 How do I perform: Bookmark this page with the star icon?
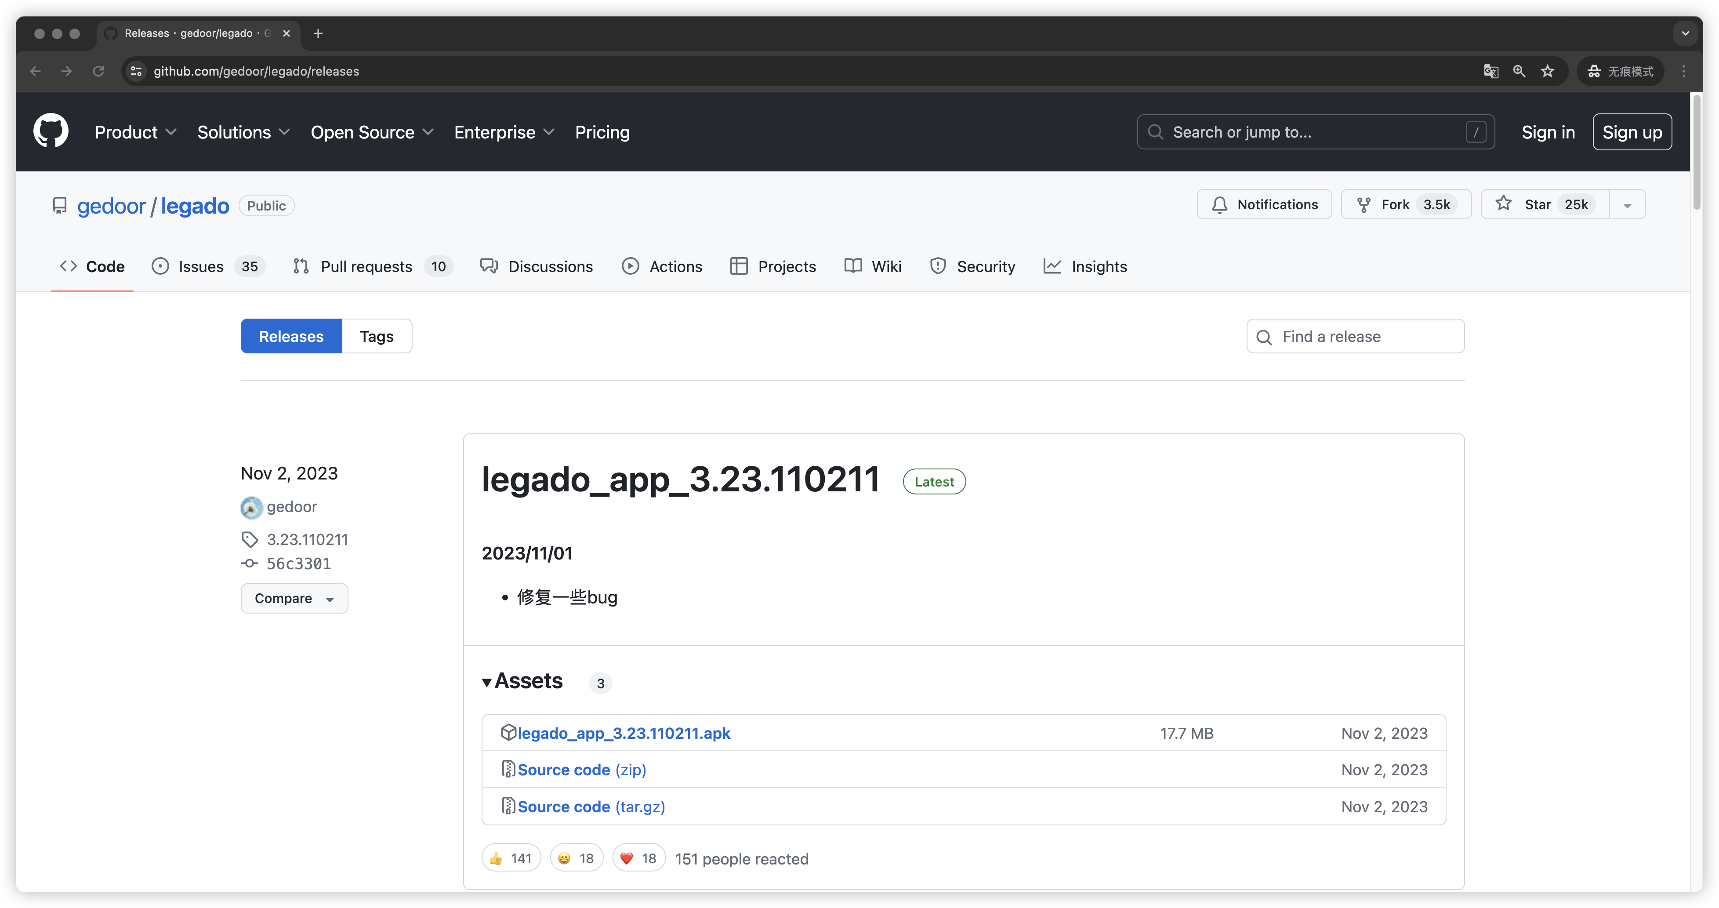(x=1548, y=72)
